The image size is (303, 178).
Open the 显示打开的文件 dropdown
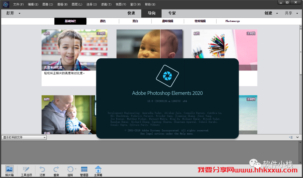[x=24, y=137]
